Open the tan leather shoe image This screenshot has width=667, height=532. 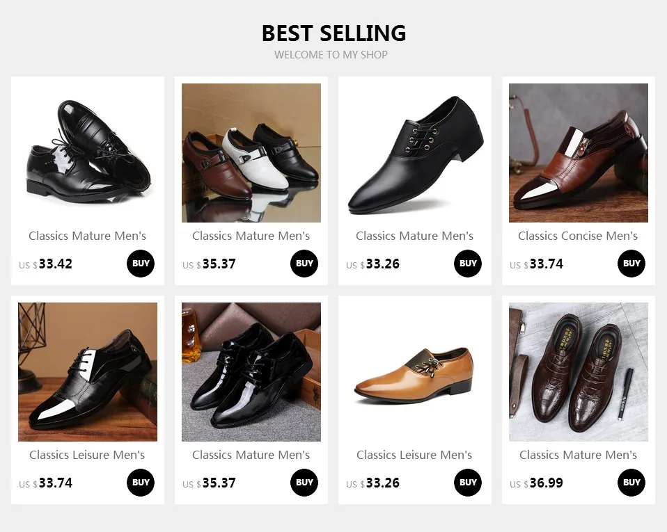[x=415, y=372]
